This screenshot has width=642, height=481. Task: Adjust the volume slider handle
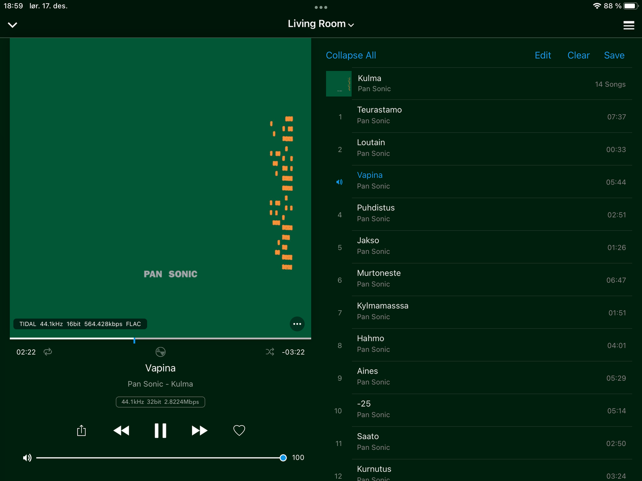click(283, 458)
